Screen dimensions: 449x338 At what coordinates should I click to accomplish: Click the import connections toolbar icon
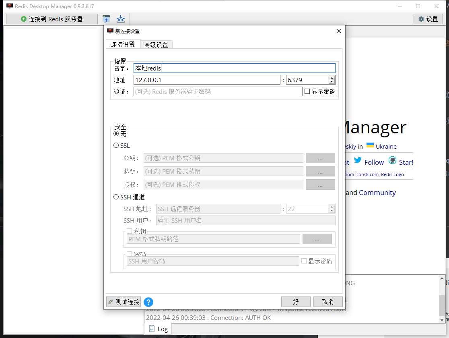coord(106,19)
